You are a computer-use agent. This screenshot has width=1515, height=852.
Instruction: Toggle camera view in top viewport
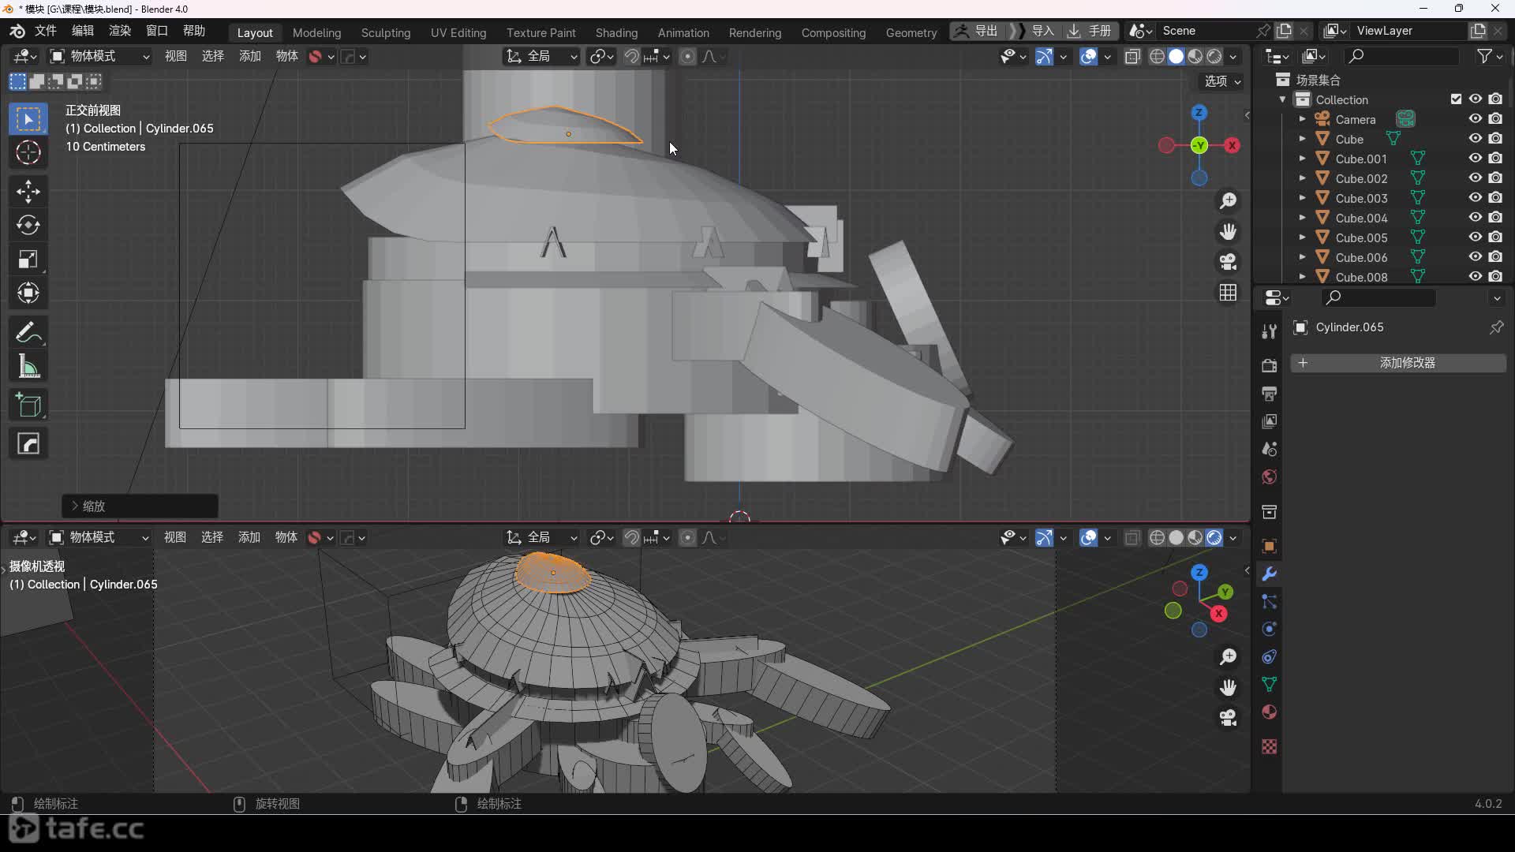pos(1228,262)
